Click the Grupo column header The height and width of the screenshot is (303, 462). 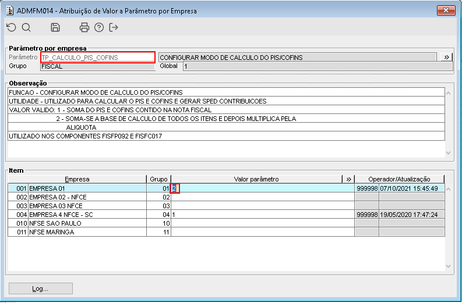tap(158, 179)
